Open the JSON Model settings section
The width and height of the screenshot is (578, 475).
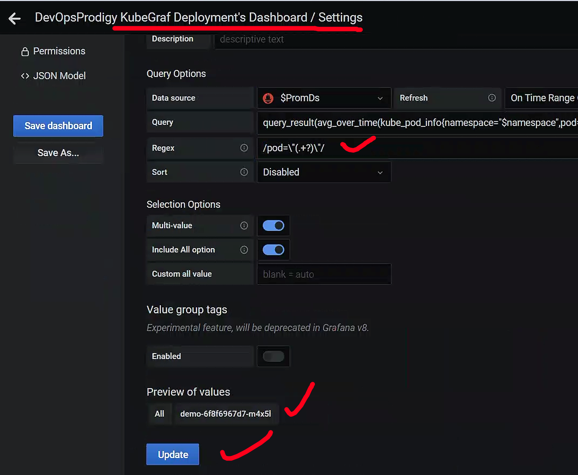click(59, 76)
